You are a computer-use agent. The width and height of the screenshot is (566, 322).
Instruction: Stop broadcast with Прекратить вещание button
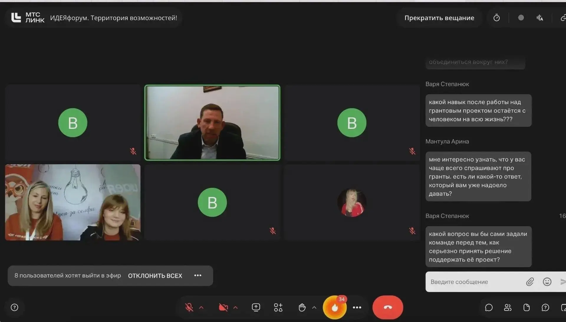click(x=439, y=18)
